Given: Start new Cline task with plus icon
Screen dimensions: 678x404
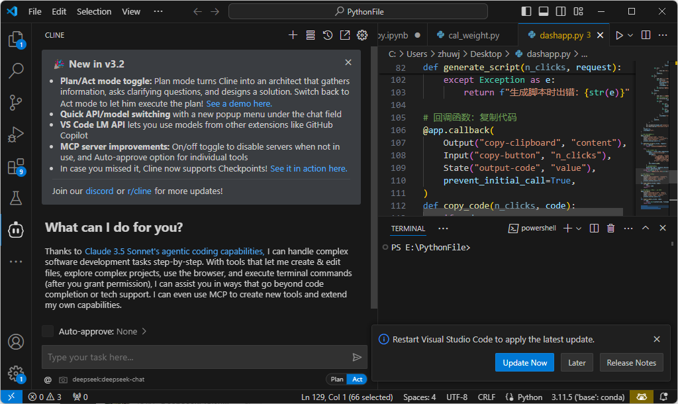Looking at the screenshot, I should tap(293, 35).
